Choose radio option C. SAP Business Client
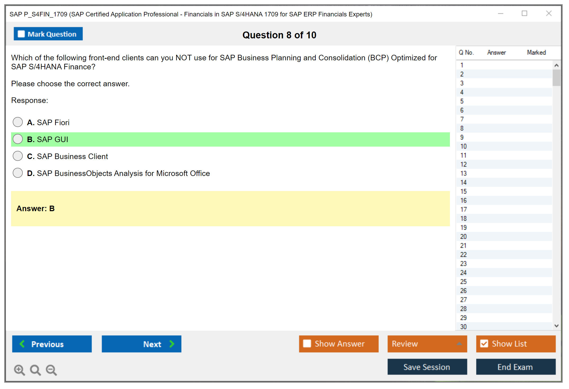 [18, 156]
